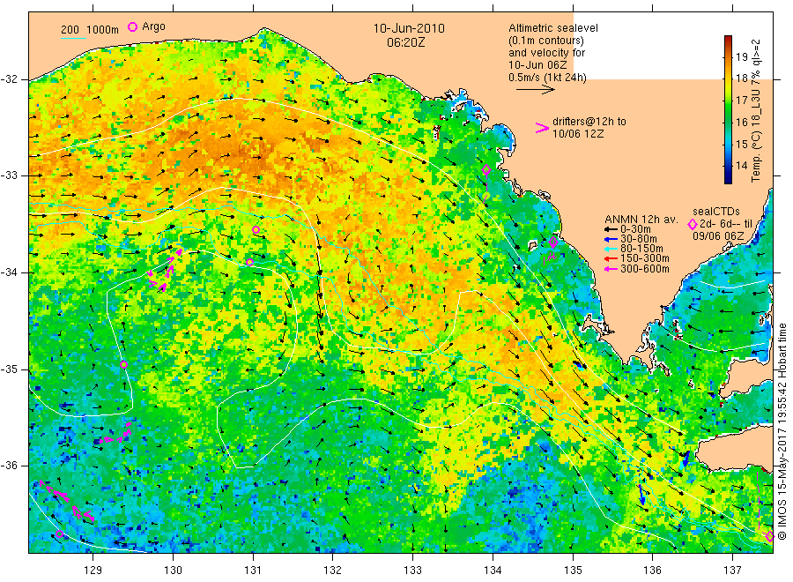Image resolution: width=793 pixels, height=582 pixels.
Task: Click the 15 label on temperature scale
Action: click(741, 145)
